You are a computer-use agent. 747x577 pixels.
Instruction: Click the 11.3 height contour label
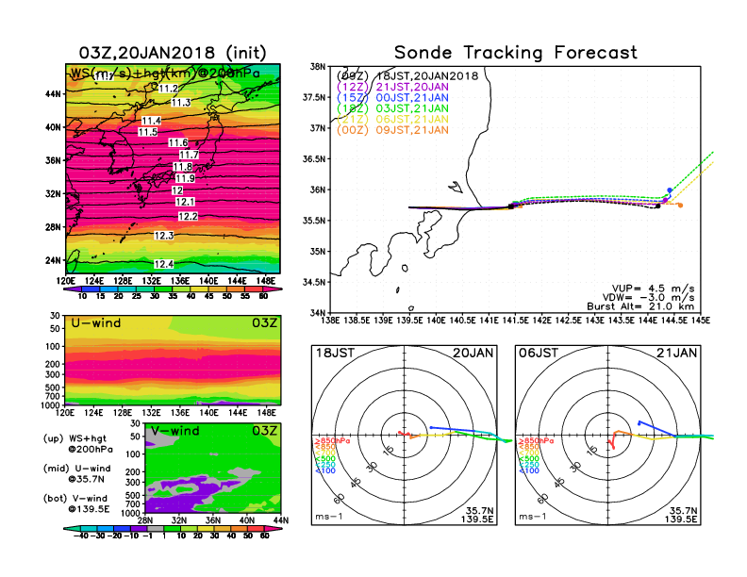click(x=181, y=103)
